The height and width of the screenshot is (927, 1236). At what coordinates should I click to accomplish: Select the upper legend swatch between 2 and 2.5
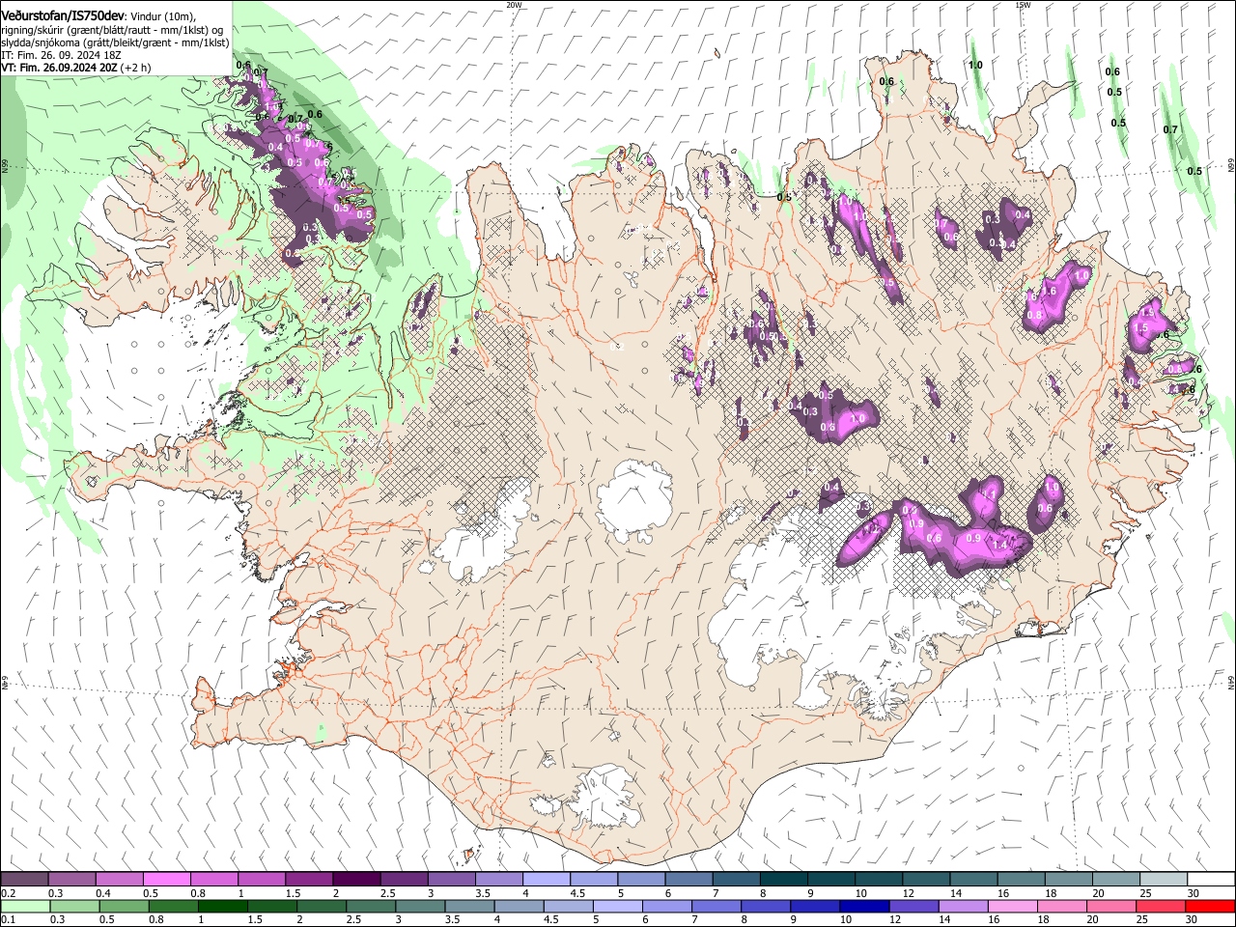(355, 879)
